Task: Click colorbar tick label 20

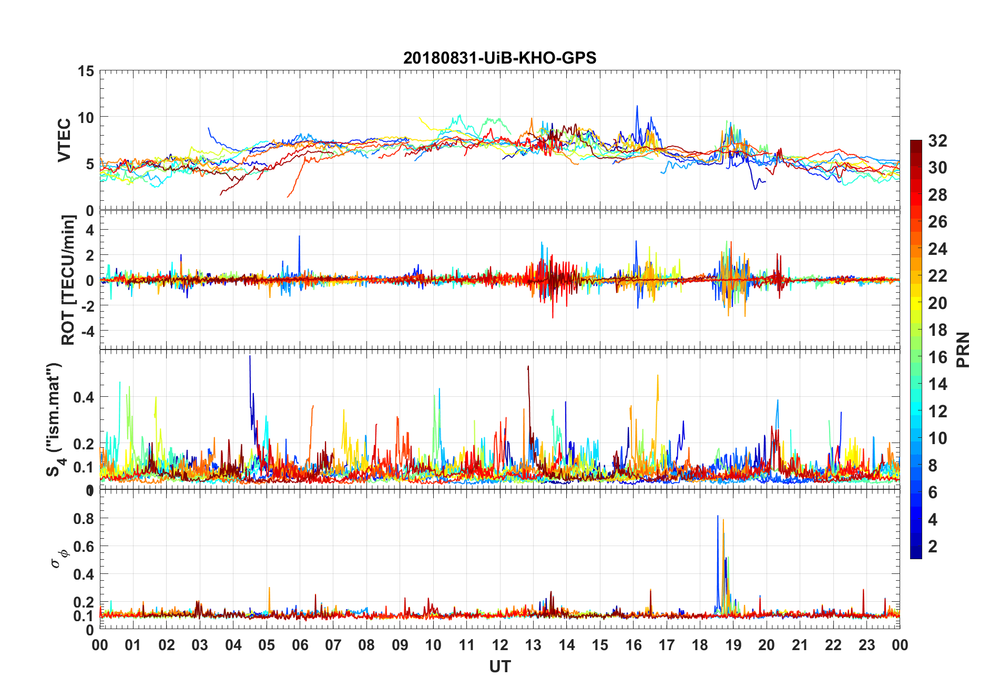Action: [937, 303]
